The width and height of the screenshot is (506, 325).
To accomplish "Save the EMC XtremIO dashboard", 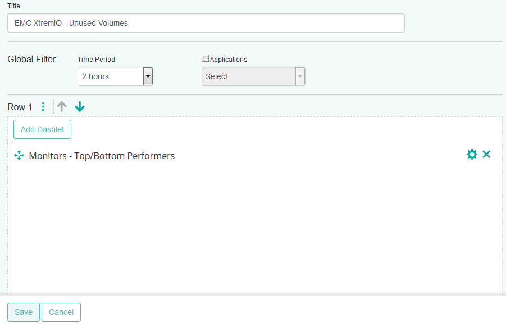I will pos(23,312).
